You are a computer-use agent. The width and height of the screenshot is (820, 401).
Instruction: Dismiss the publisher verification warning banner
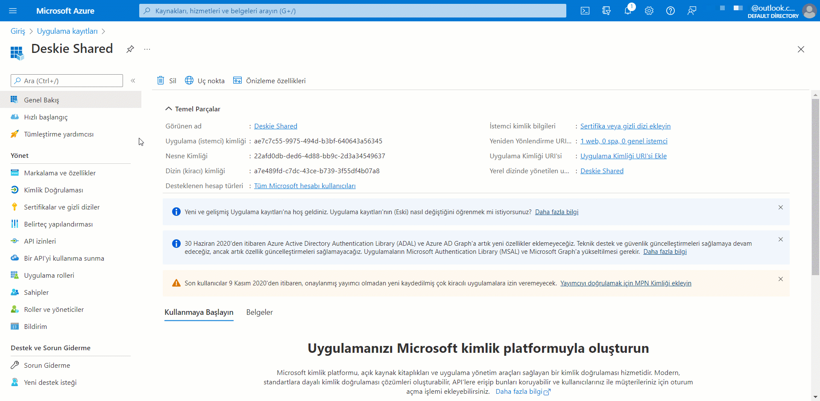click(781, 279)
